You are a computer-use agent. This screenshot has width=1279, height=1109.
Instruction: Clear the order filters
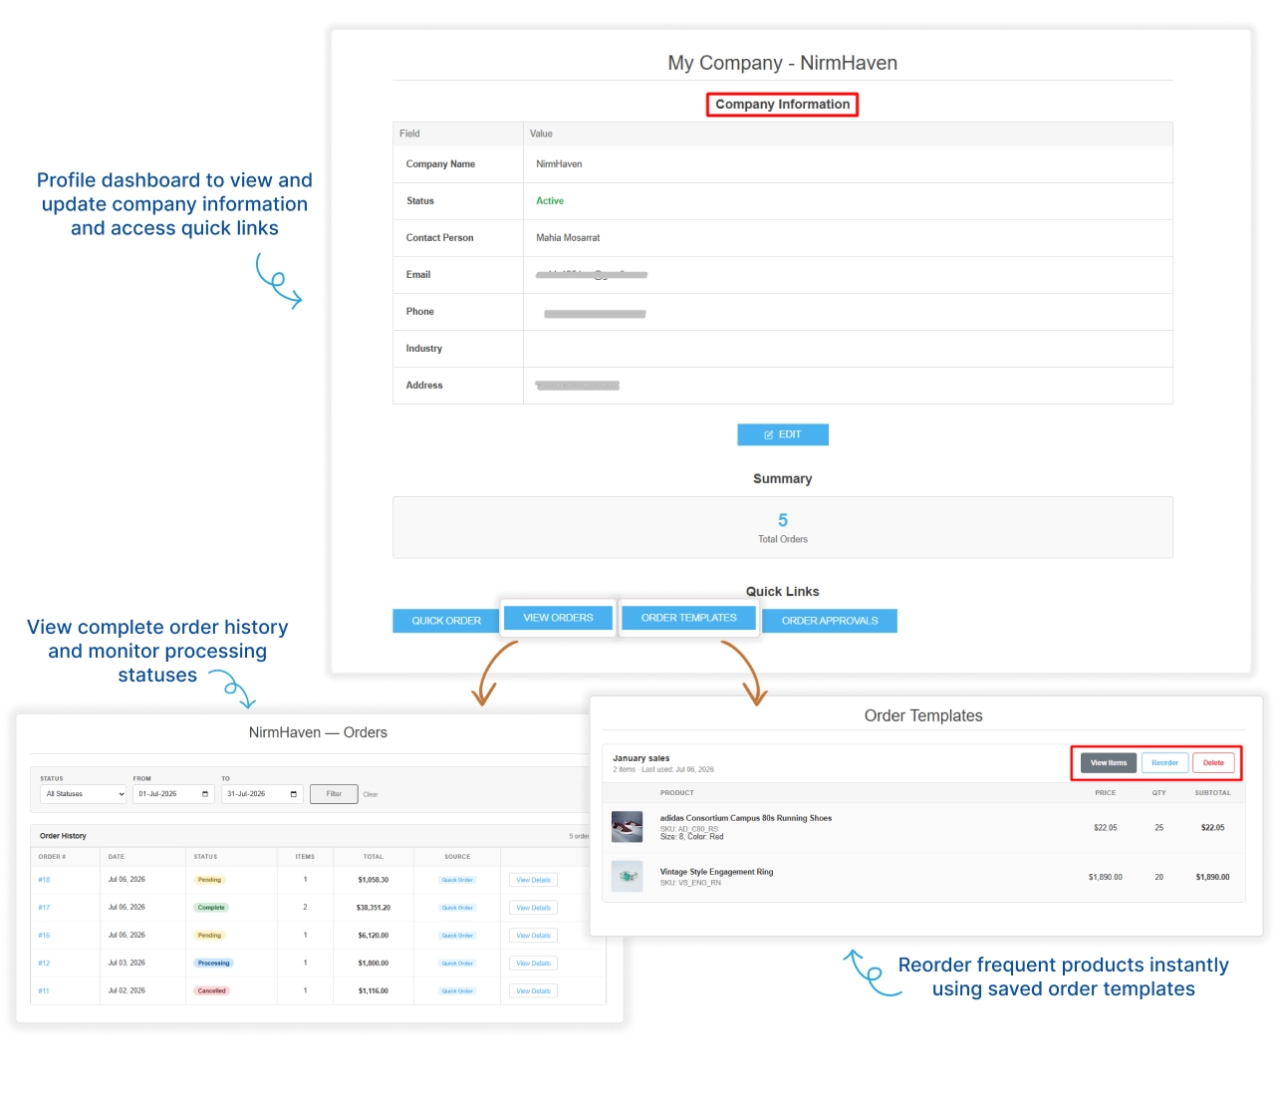tap(371, 794)
